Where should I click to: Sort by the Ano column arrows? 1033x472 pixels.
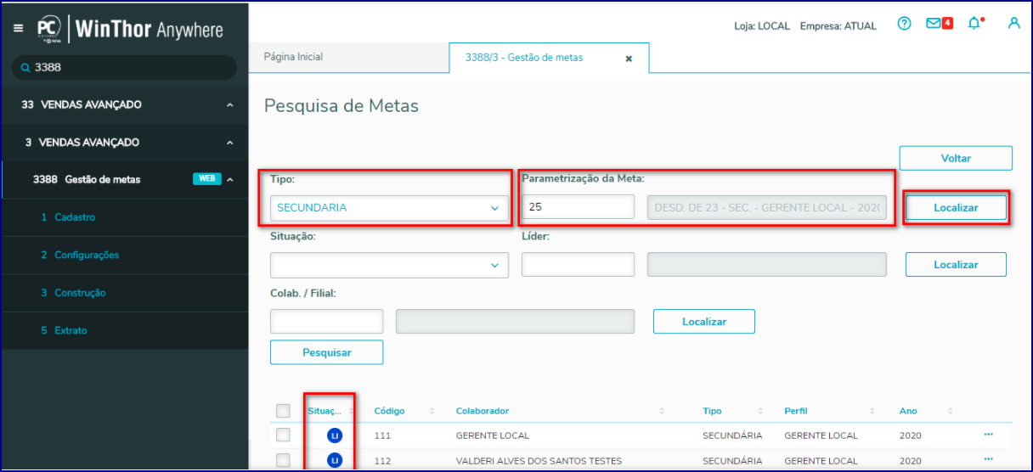coord(951,411)
